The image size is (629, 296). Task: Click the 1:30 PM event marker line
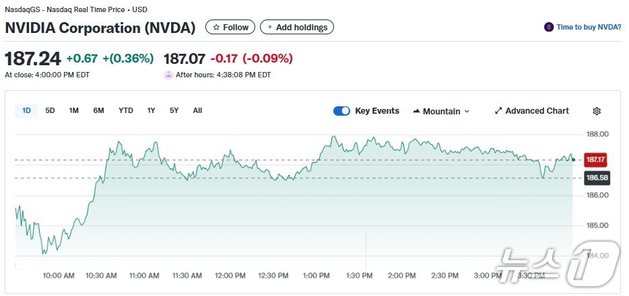click(x=366, y=252)
